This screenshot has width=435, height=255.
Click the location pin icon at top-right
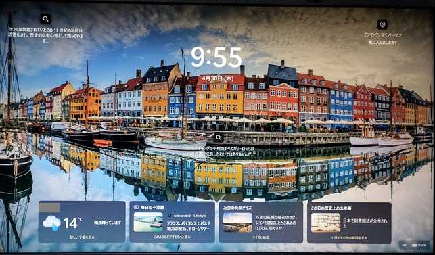point(382,24)
